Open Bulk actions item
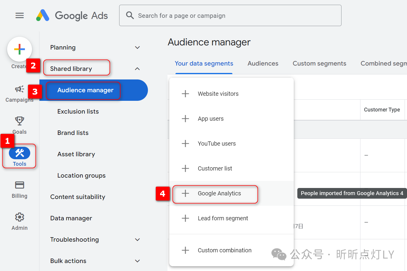The width and height of the screenshot is (407, 271). click(68, 261)
